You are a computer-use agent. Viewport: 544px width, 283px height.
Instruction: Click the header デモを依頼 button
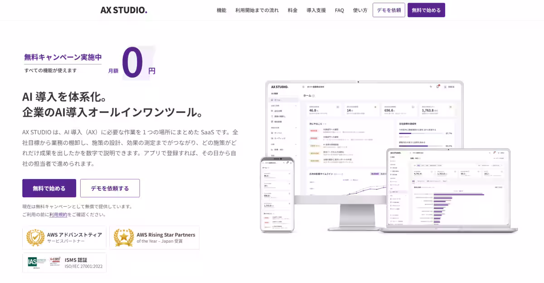389,10
